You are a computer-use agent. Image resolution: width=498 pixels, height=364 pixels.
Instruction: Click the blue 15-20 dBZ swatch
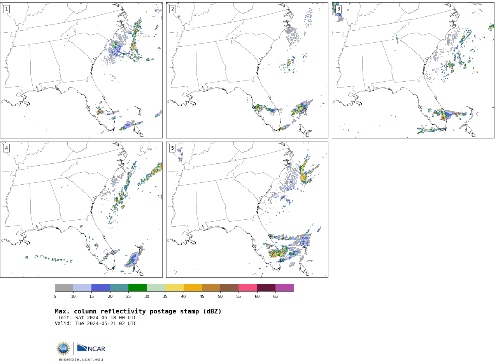[101, 288]
